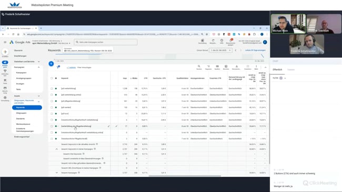Click the round Create plus button in sidebar
342x192 pixels.
click(x=5, y=52)
